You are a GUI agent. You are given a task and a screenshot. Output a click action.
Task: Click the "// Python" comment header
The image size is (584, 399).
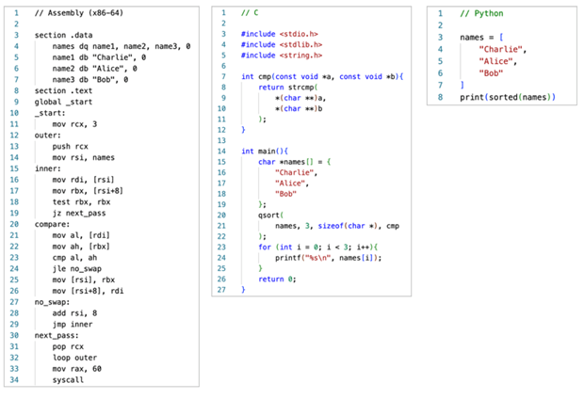480,13
